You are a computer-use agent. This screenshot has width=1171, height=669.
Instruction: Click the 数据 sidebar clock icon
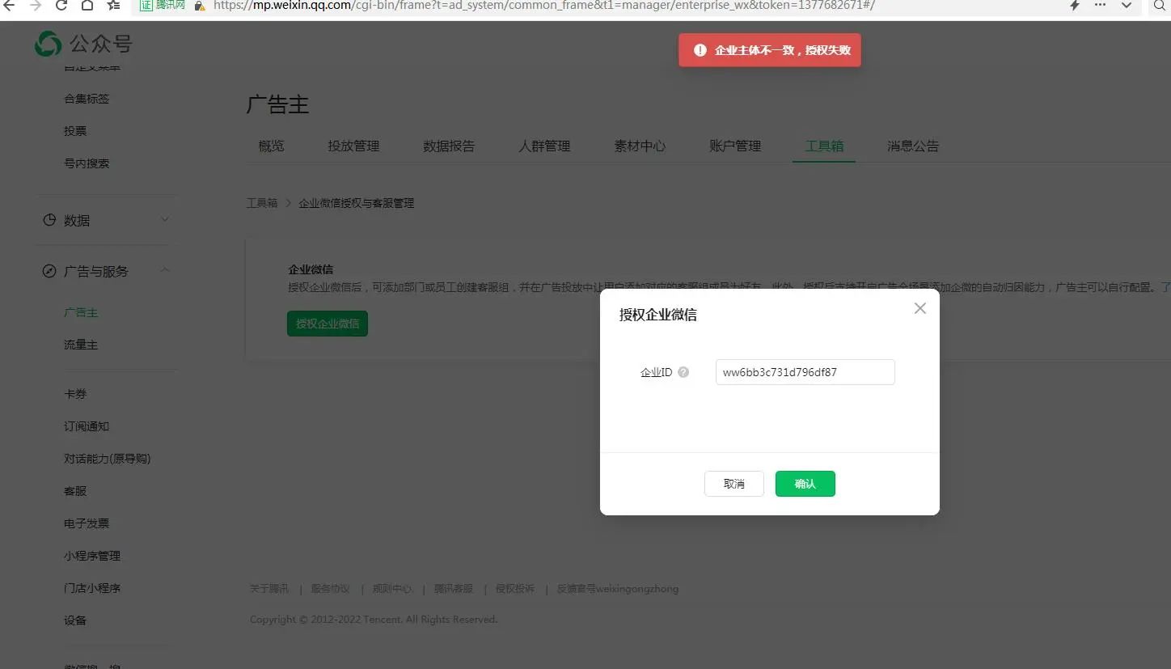pyautogui.click(x=49, y=220)
